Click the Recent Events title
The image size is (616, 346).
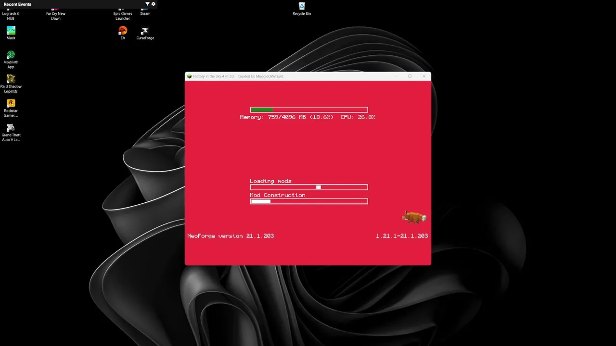tap(17, 4)
